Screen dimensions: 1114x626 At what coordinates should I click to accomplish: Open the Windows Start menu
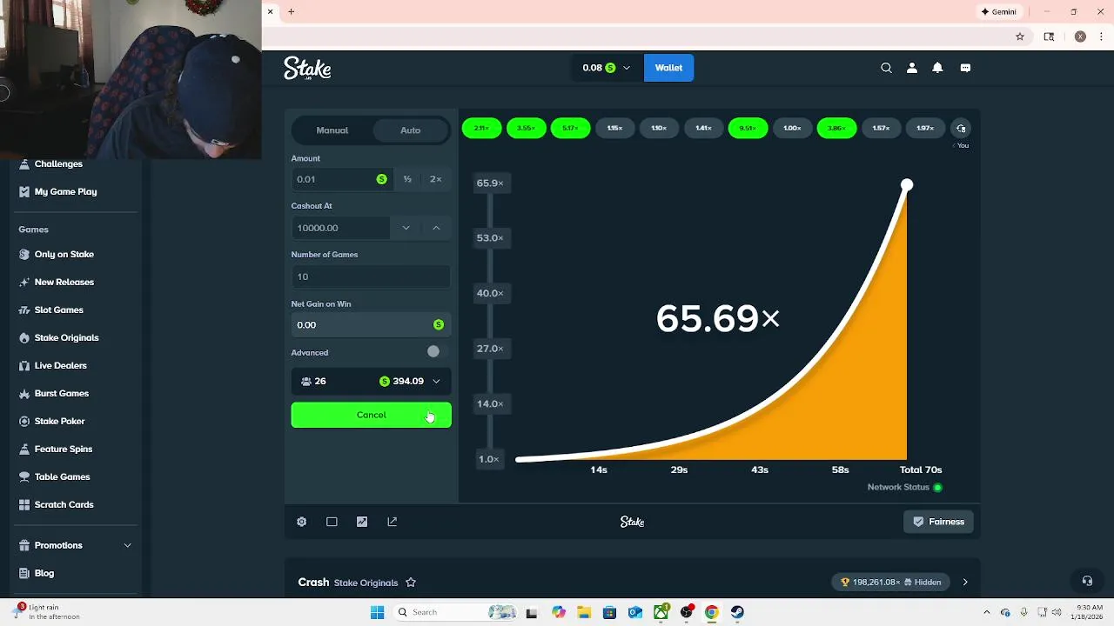click(377, 612)
